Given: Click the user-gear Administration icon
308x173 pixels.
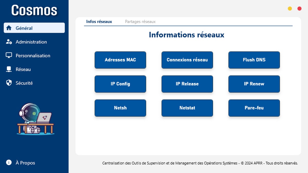Looking at the screenshot, I should 9,42.
